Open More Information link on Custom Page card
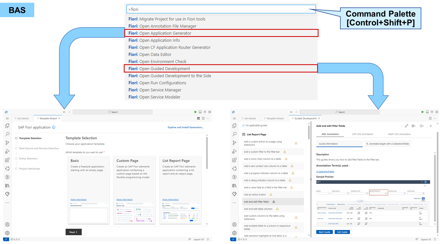The width and height of the screenshot is (442, 244). click(125, 200)
